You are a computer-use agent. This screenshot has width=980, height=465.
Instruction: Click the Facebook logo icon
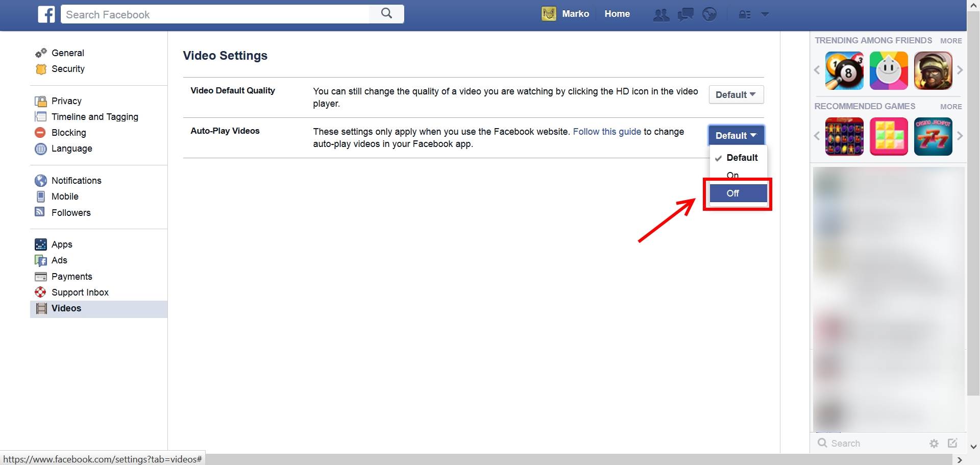[x=46, y=14]
